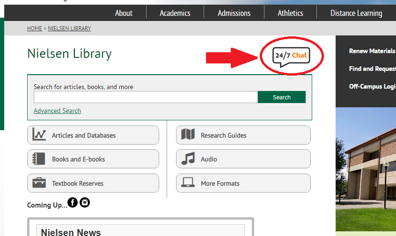Open the About menu

point(124,13)
